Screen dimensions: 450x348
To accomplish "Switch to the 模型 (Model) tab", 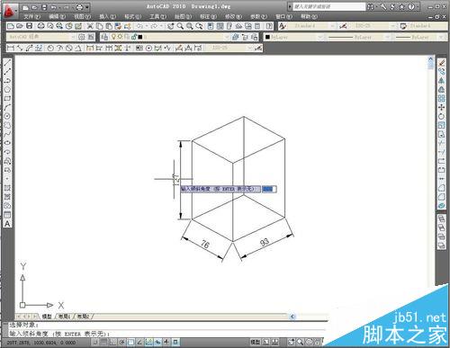I will [x=47, y=317].
